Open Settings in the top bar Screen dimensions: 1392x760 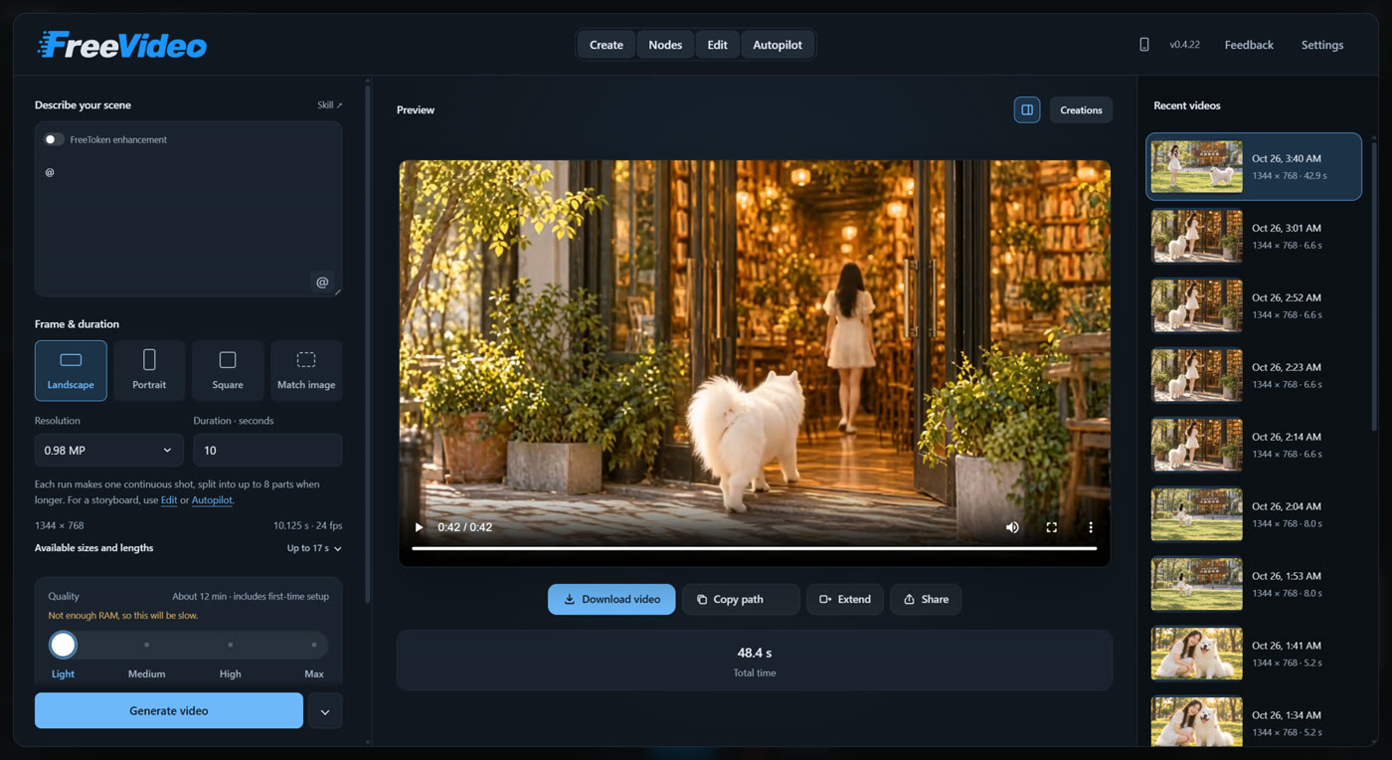[x=1322, y=45]
